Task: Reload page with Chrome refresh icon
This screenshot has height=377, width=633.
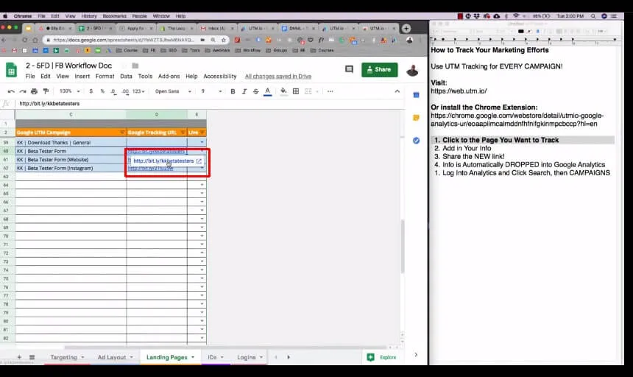Action: coord(24,40)
